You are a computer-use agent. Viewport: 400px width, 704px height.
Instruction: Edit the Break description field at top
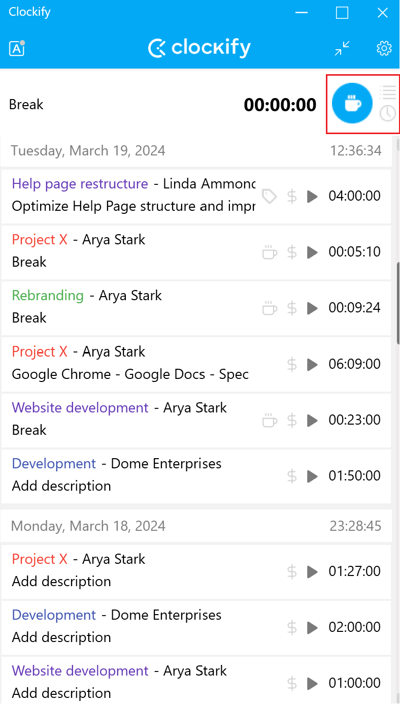102,105
